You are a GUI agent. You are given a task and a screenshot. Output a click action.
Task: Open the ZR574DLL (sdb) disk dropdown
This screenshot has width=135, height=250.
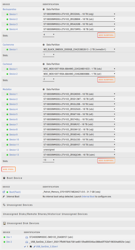coord(79,119)
